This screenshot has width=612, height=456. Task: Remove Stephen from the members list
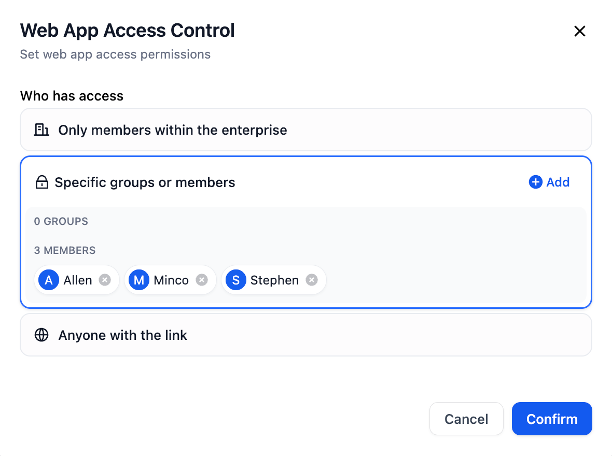pos(312,280)
